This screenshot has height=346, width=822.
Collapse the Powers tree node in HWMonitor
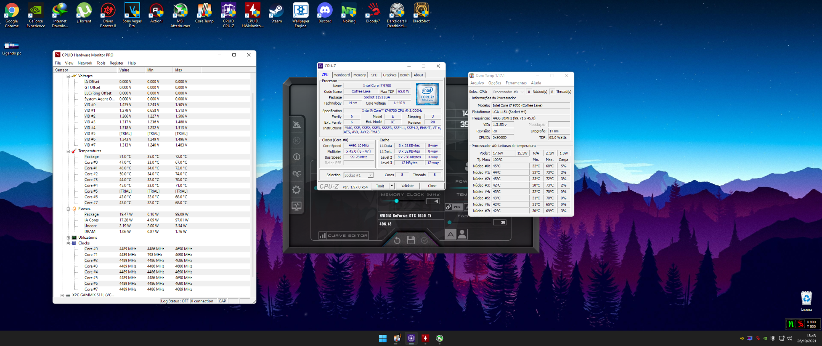[68, 209]
